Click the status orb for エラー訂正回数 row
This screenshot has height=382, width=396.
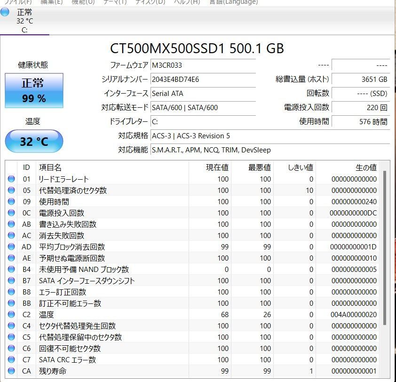[x=11, y=292]
